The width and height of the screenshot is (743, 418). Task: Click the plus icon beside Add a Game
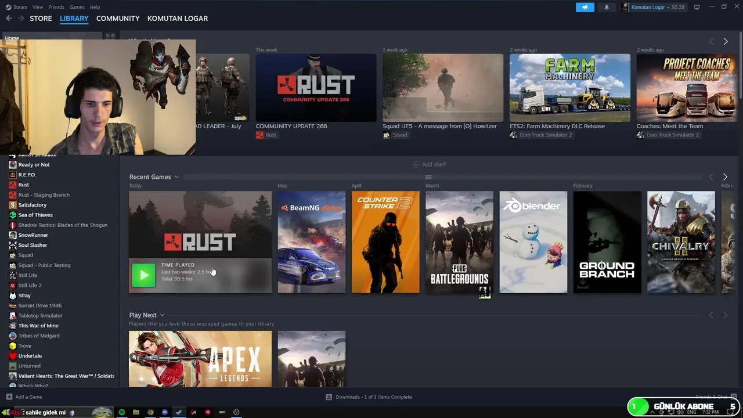tap(9, 397)
